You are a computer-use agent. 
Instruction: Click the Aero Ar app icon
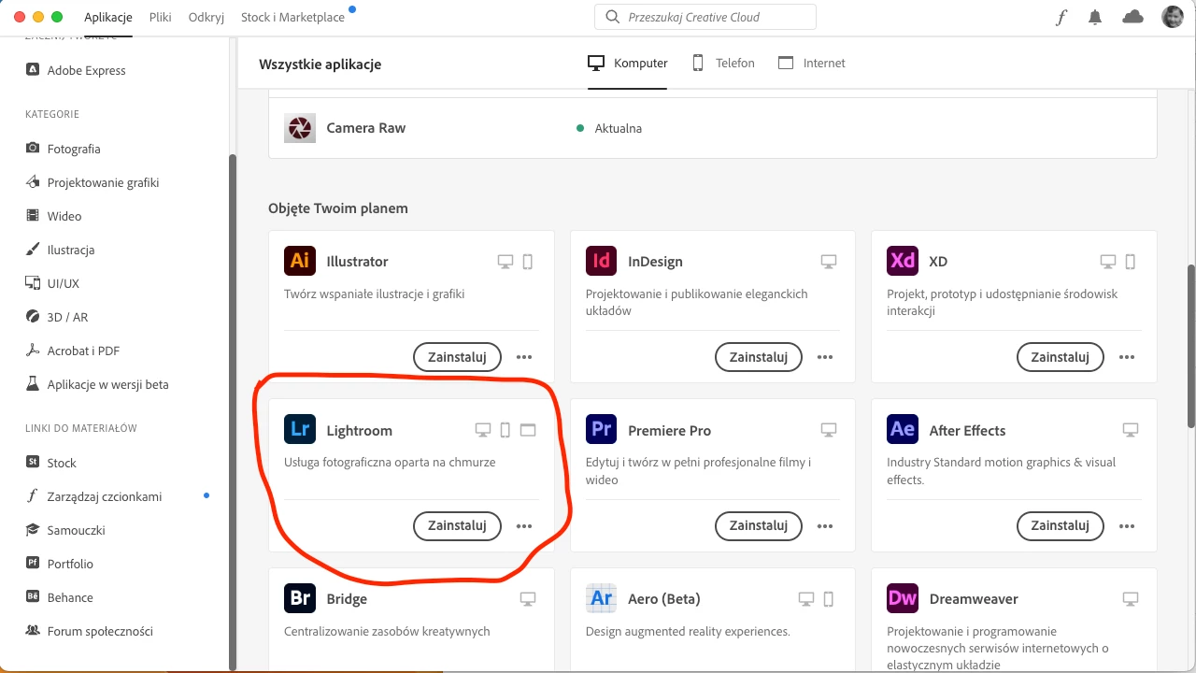pyautogui.click(x=602, y=598)
